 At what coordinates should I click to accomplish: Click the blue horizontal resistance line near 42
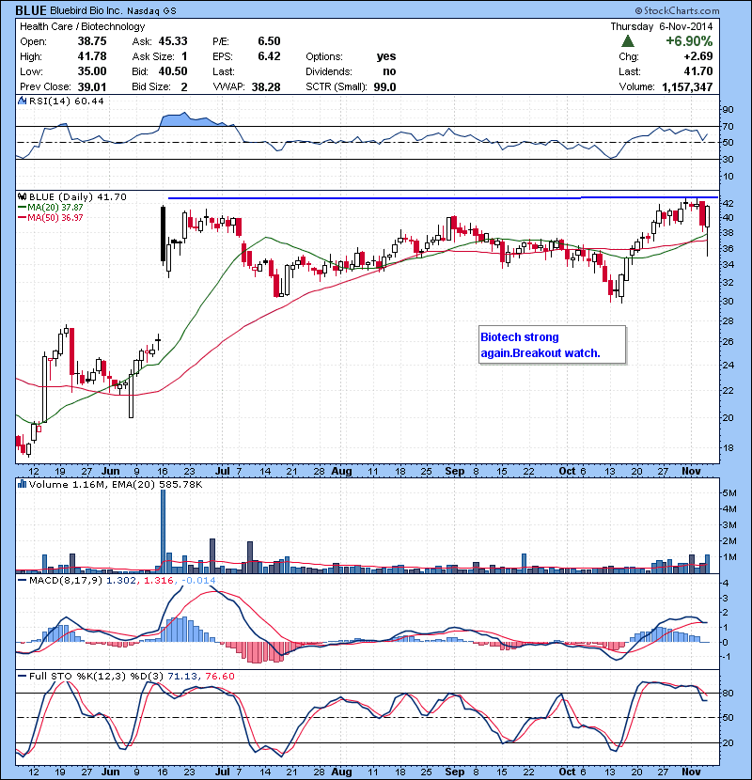443,198
